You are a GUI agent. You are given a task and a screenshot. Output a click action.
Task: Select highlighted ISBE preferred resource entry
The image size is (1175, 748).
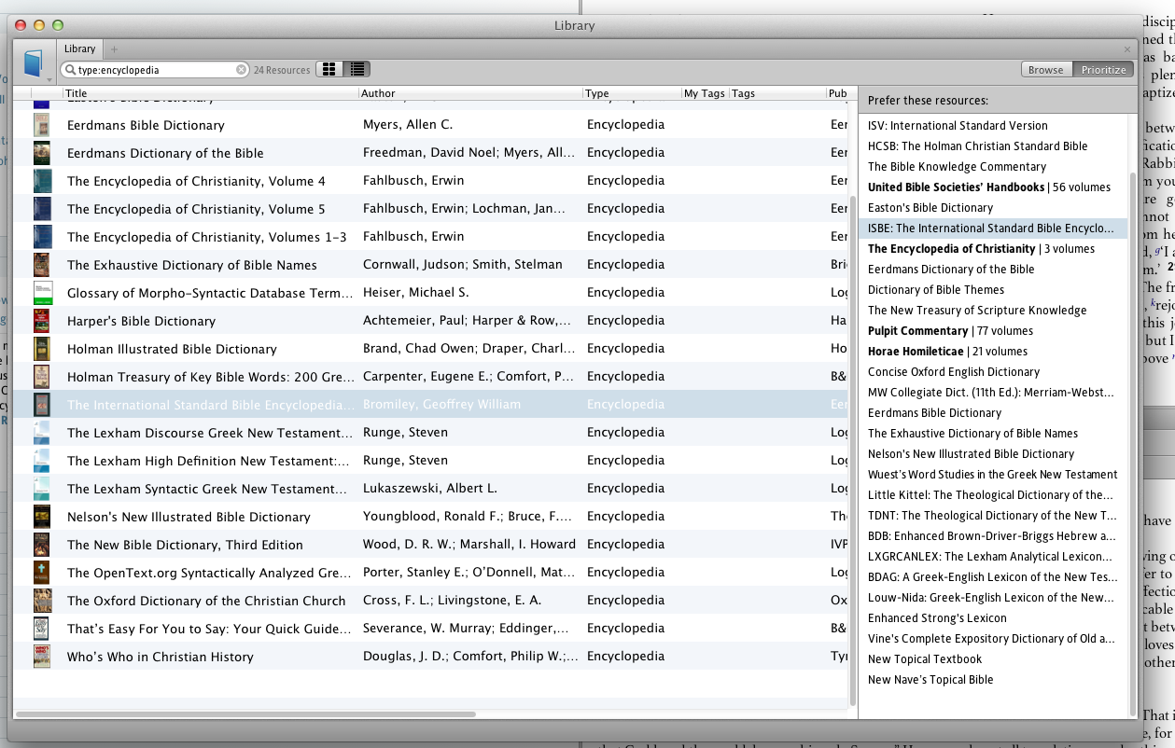[x=992, y=229]
